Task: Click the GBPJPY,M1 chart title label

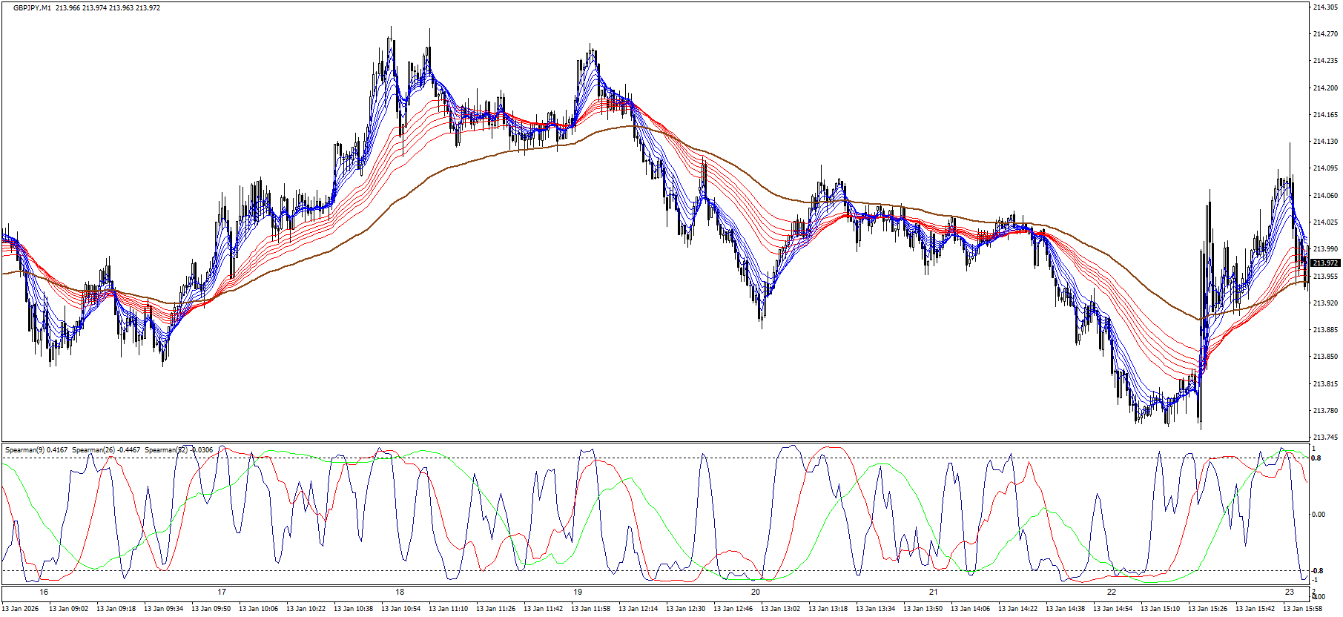Action: (33, 8)
